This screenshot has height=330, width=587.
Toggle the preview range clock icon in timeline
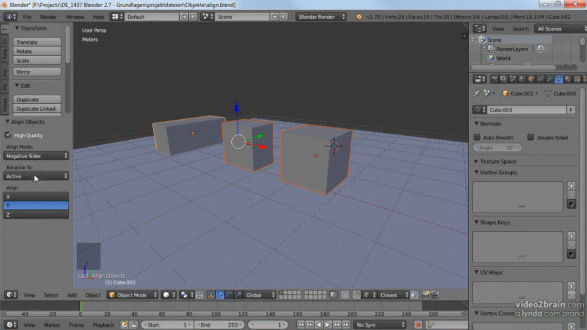[125, 325]
